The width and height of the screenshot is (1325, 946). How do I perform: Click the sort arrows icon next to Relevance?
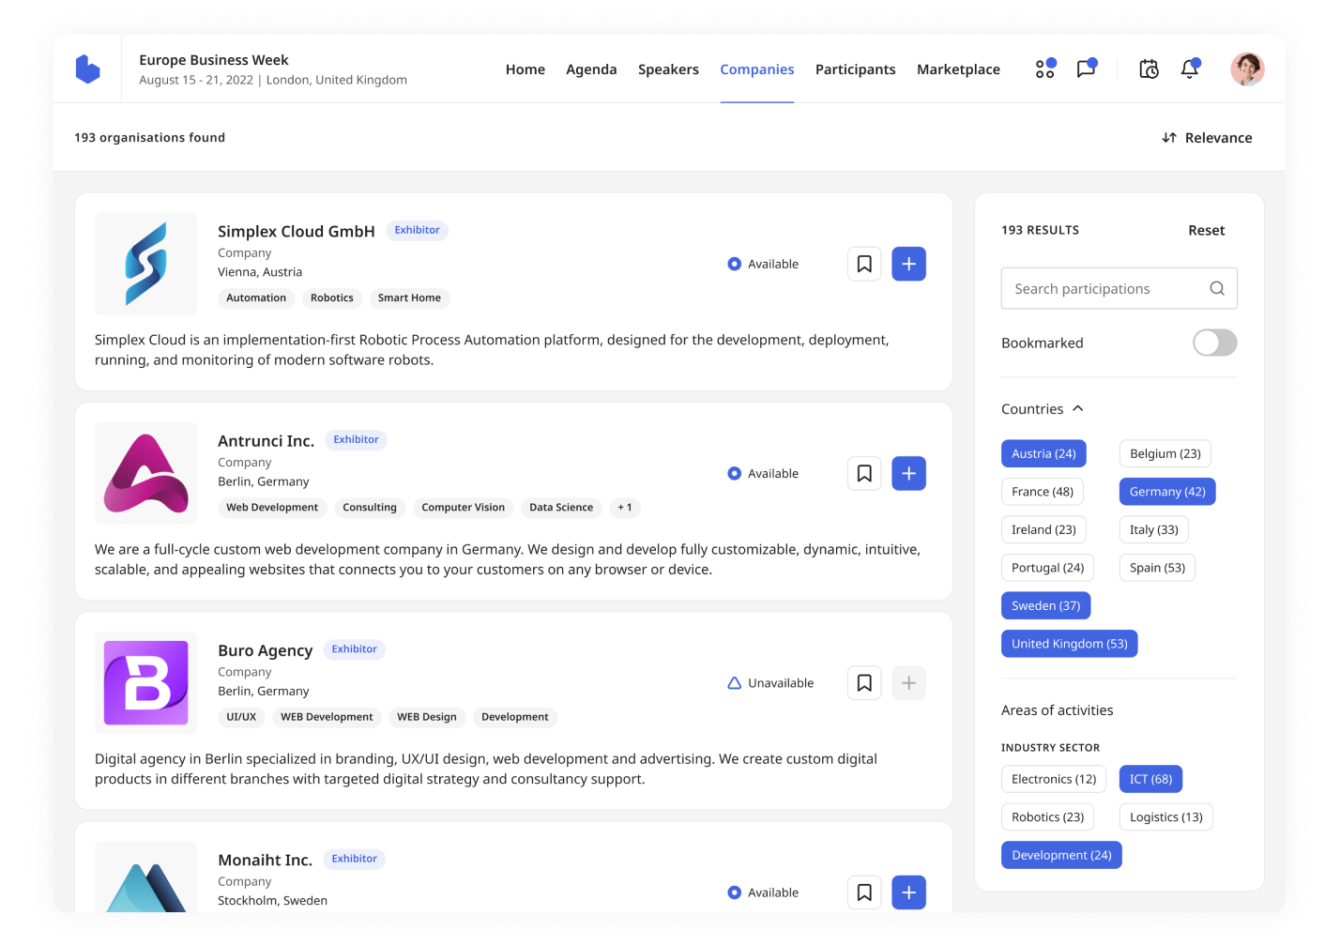tap(1169, 138)
